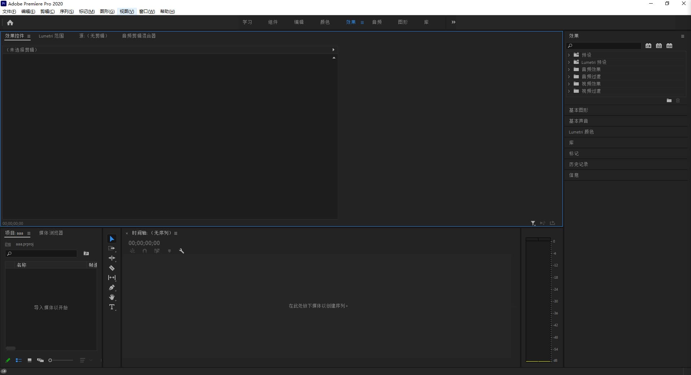Click the delete custom items trash icon
The height and width of the screenshot is (375, 691).
click(678, 101)
